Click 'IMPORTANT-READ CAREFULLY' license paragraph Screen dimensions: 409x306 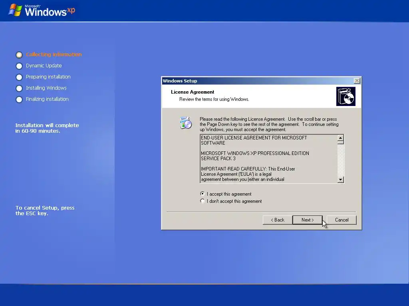pos(248,174)
